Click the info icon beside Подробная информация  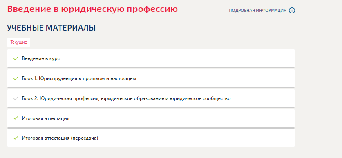point(292,11)
